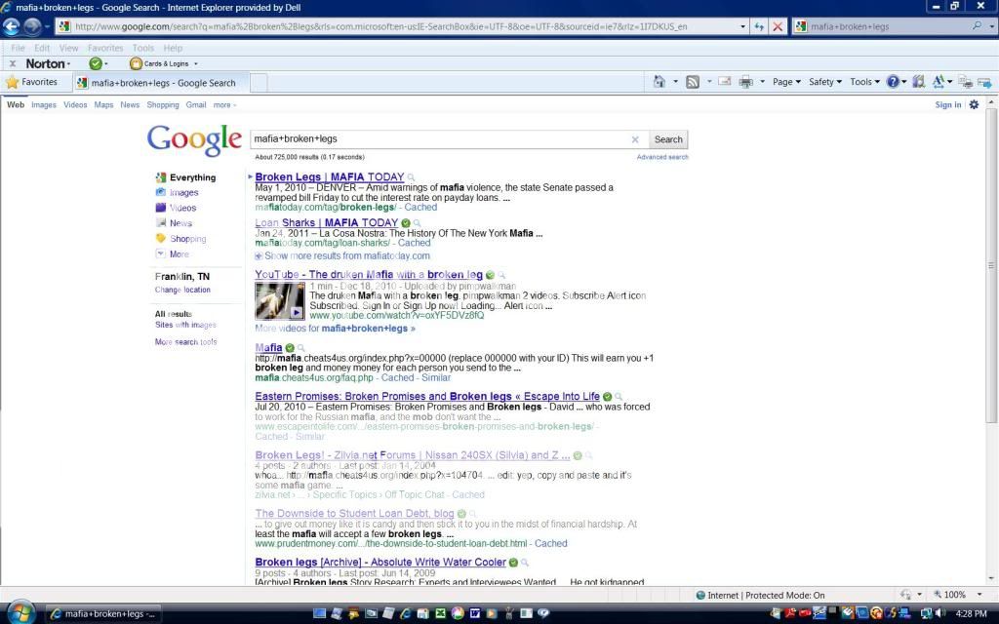The height and width of the screenshot is (624, 999).
Task: Open a new blank tab
Action: pos(258,83)
